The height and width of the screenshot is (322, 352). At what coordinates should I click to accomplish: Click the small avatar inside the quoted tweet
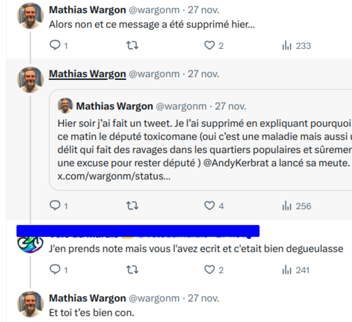tap(65, 106)
